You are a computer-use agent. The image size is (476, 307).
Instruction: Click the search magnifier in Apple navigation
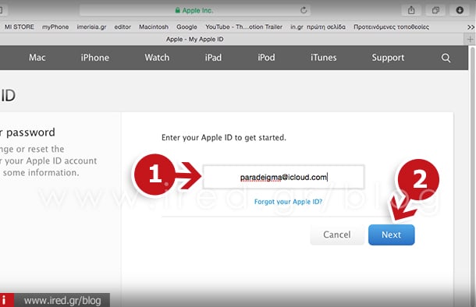point(446,58)
